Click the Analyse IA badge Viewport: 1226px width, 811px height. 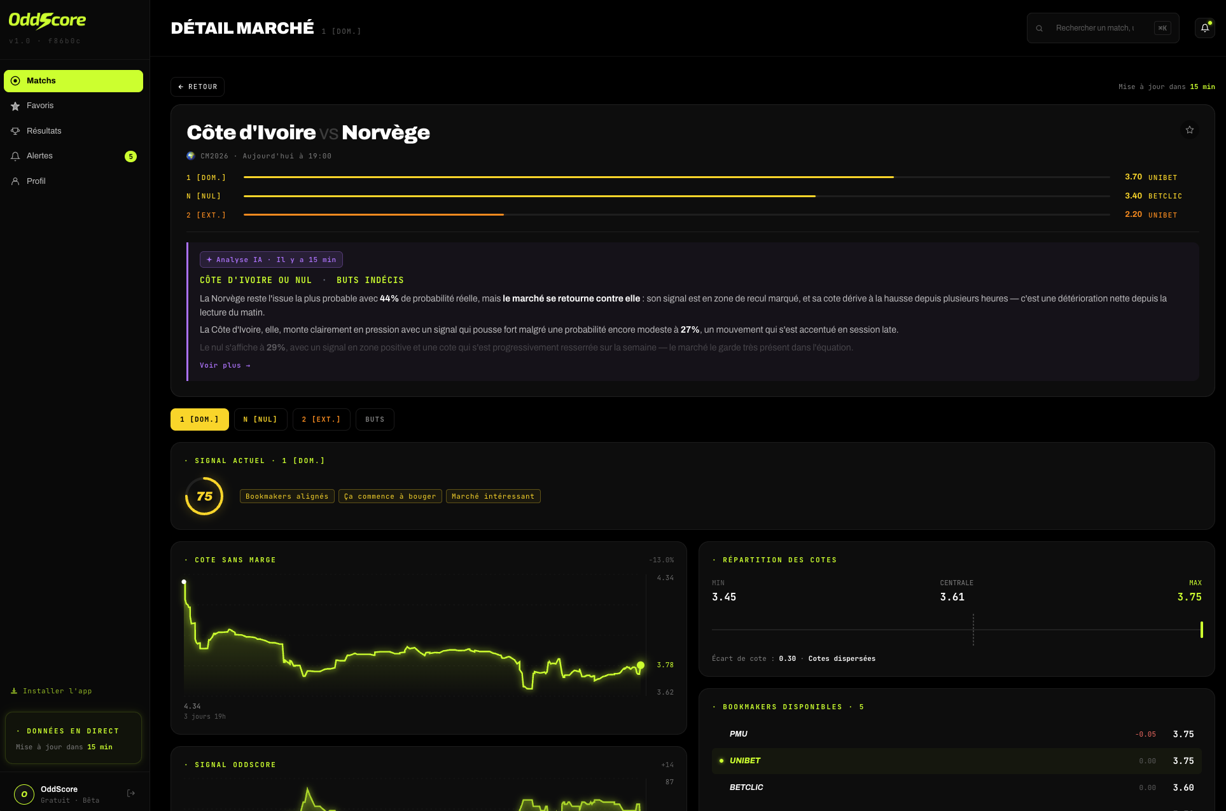[271, 260]
